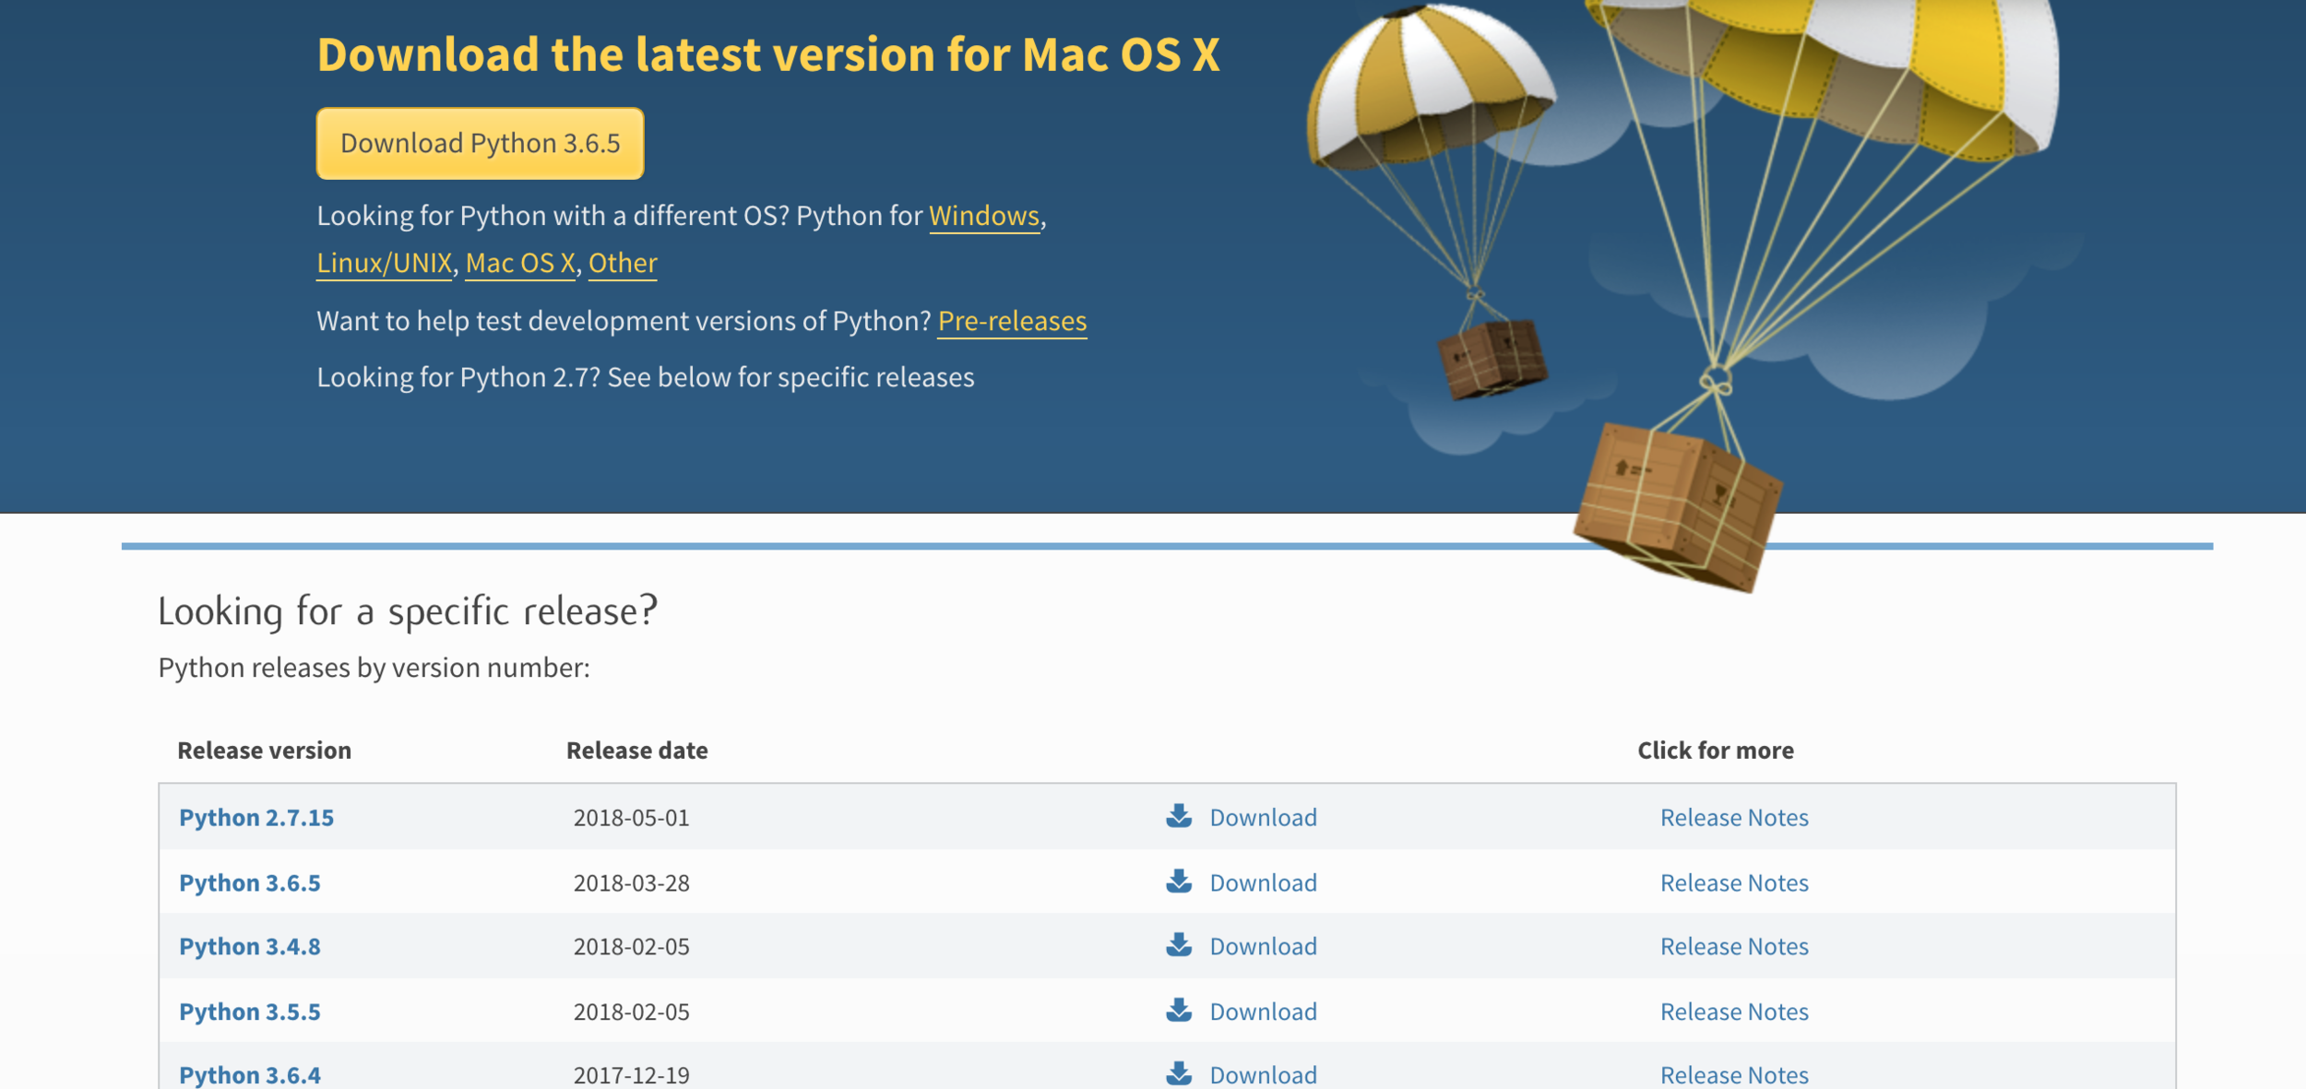The image size is (2306, 1089).
Task: View Release Notes for Python 2.7.15
Action: click(x=1733, y=818)
